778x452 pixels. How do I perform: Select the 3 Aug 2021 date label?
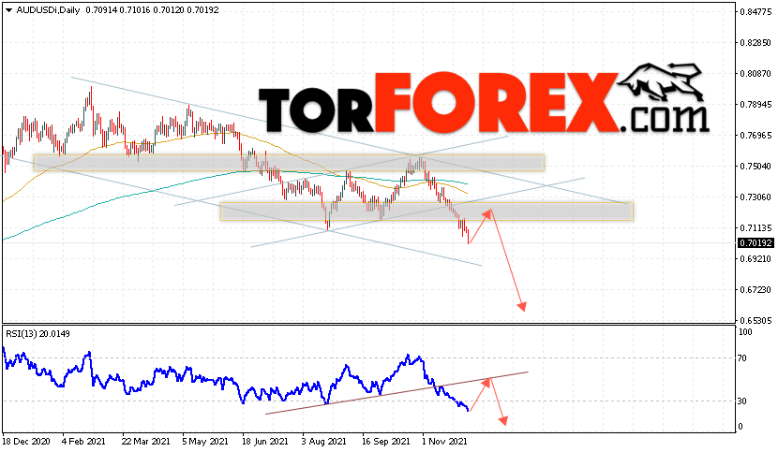coord(323,441)
